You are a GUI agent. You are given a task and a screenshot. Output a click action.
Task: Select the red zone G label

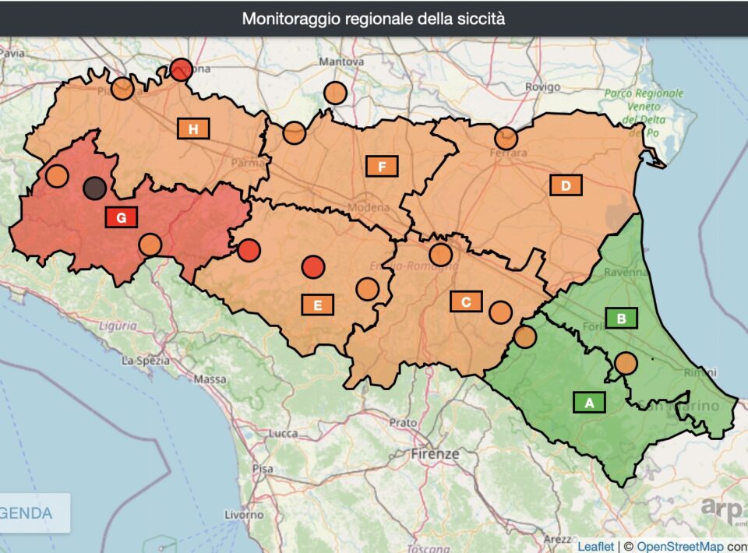121,218
